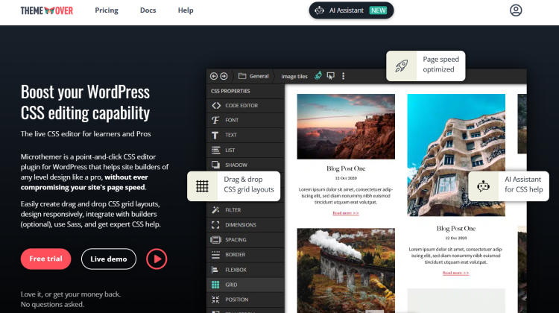Image resolution: width=559 pixels, height=313 pixels.
Task: Open the Code Editor property
Action: [245, 106]
